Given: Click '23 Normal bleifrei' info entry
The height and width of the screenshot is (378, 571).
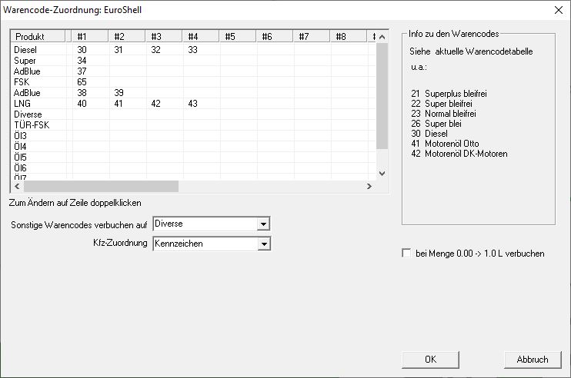Looking at the screenshot, I should pos(443,114).
